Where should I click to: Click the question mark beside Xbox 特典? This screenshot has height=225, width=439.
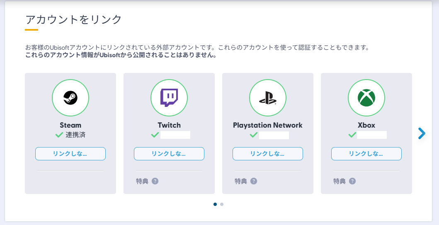click(x=352, y=181)
